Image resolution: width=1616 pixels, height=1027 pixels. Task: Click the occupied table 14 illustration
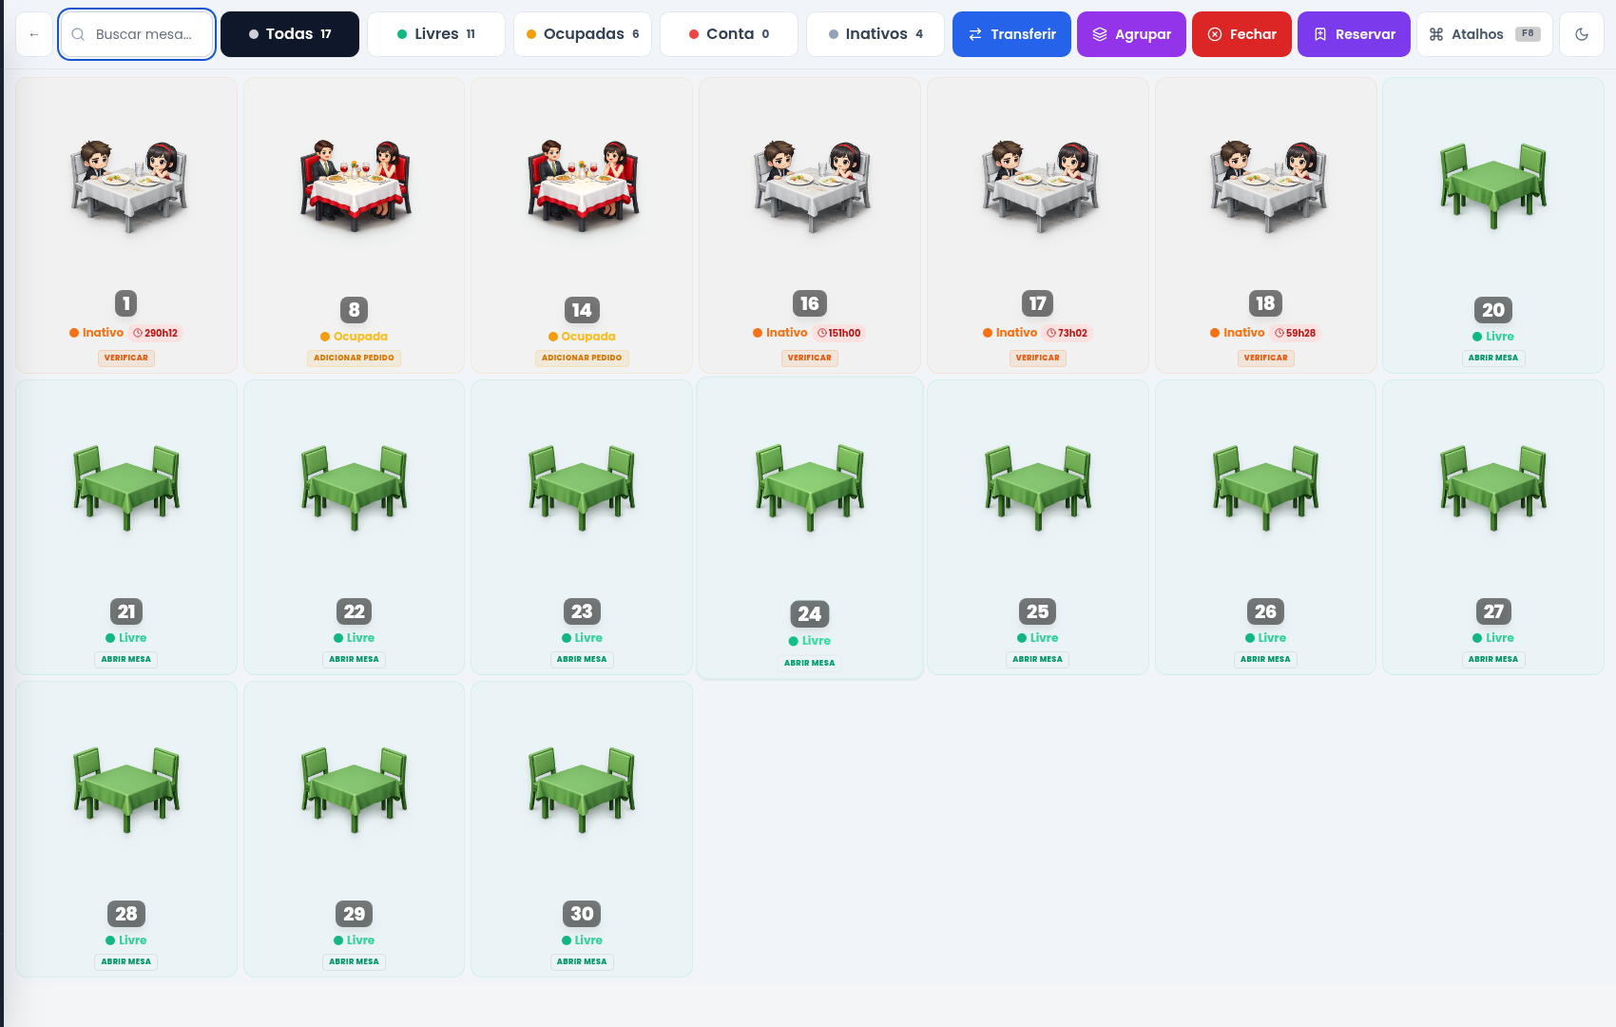pyautogui.click(x=583, y=185)
